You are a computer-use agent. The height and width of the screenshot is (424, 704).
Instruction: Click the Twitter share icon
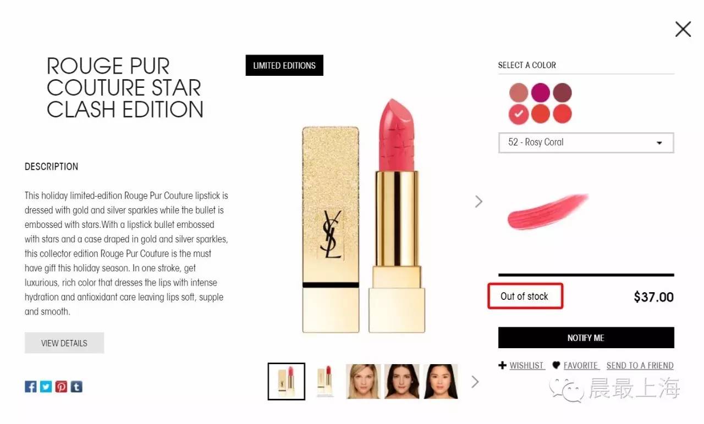point(46,387)
